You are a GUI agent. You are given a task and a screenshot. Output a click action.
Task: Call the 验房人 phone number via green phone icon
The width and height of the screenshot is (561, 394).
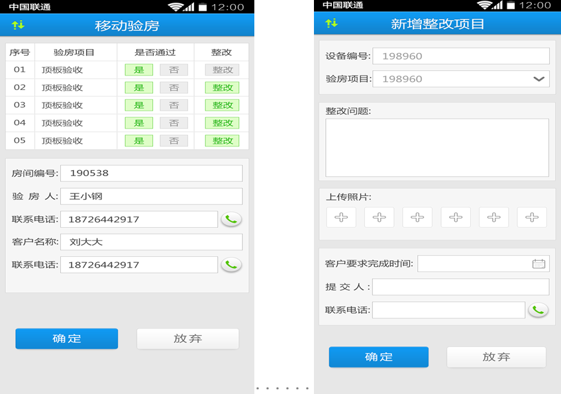point(231,219)
